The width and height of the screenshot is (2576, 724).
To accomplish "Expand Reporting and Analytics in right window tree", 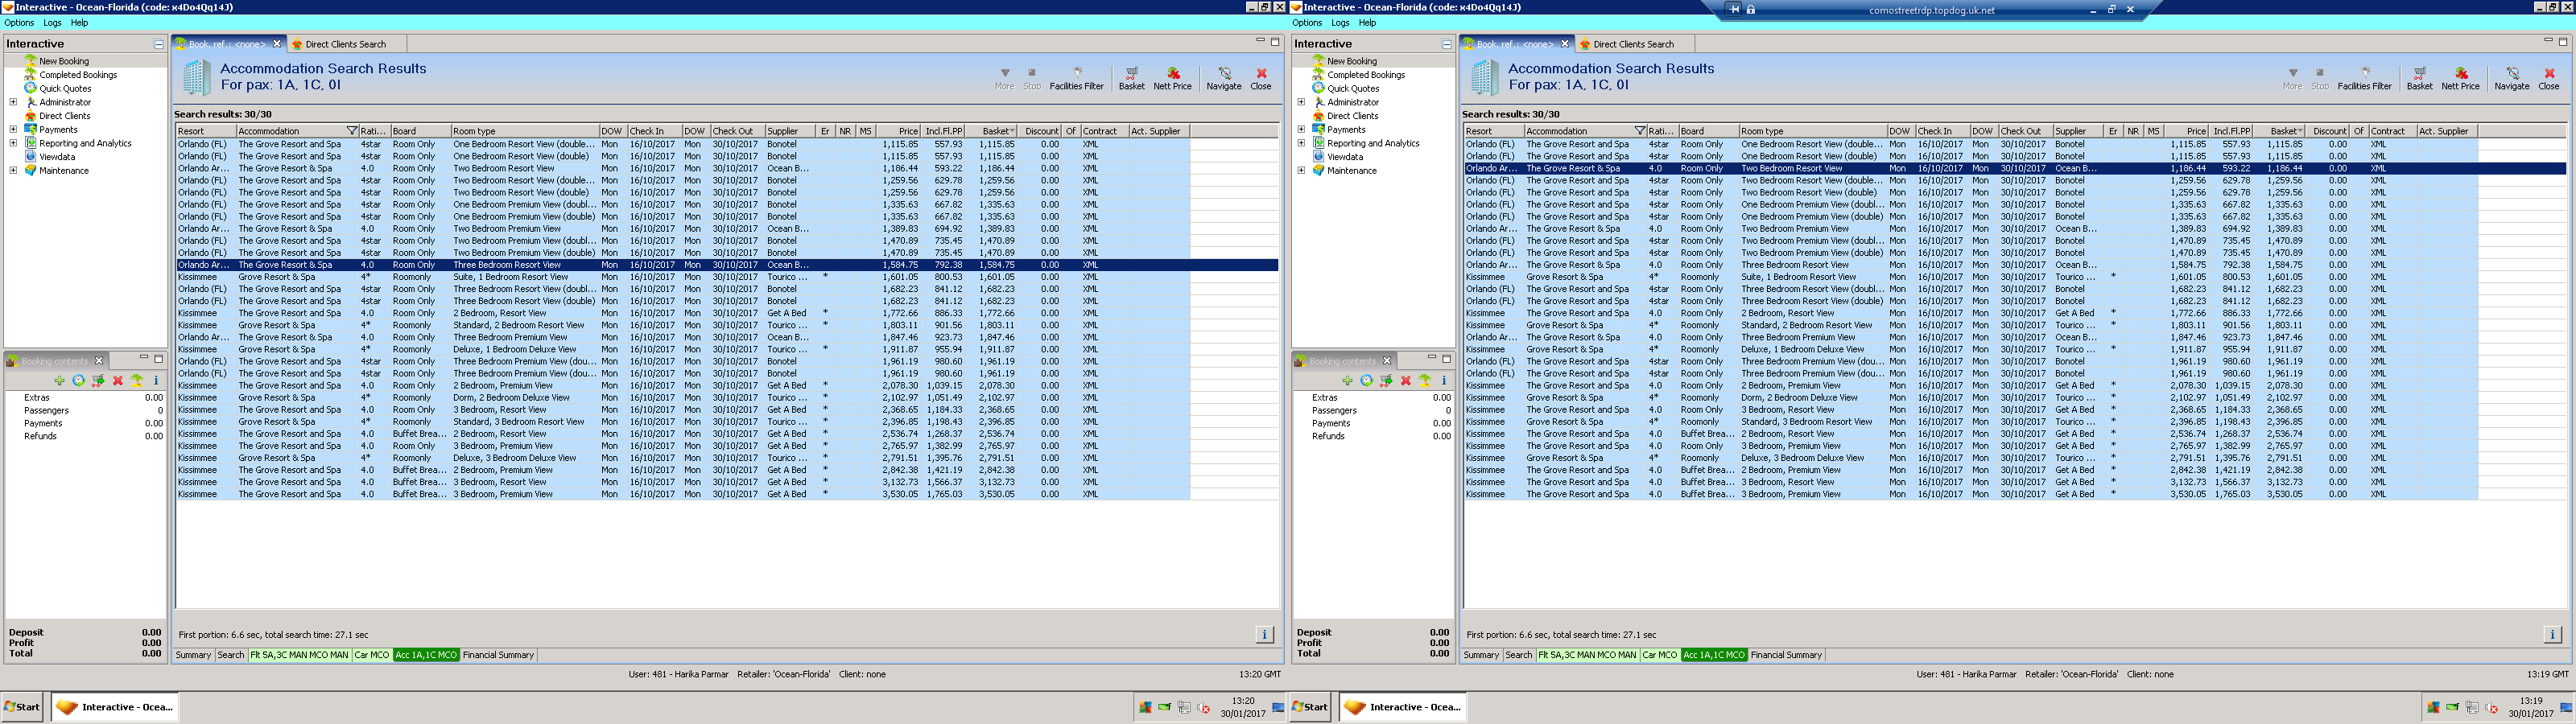I will [1301, 143].
